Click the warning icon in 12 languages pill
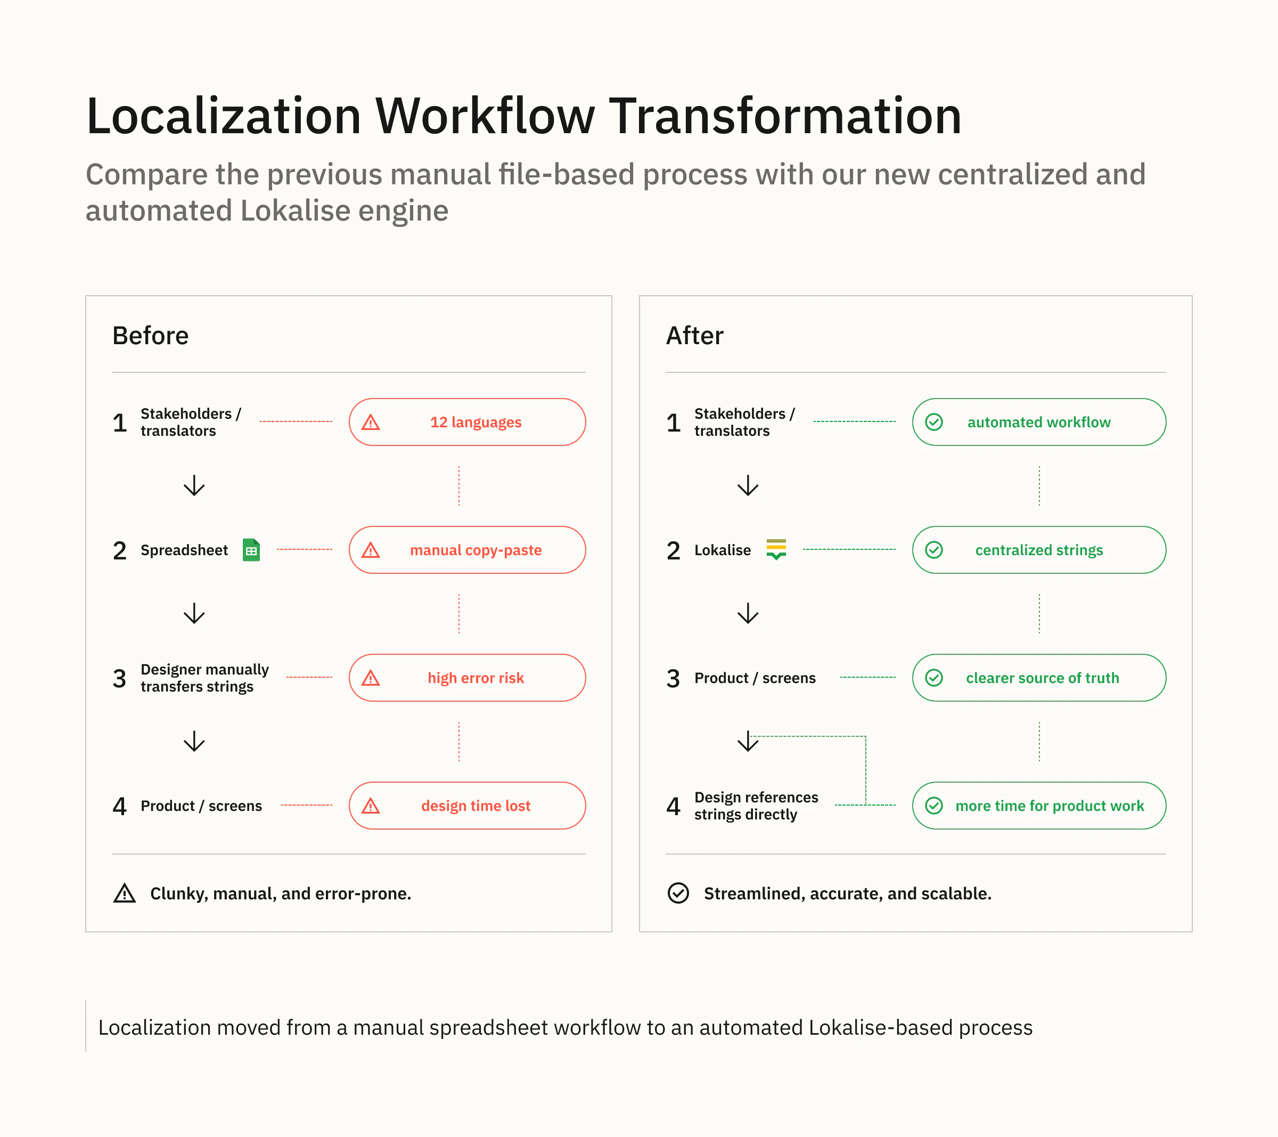1278x1137 pixels. tap(371, 423)
